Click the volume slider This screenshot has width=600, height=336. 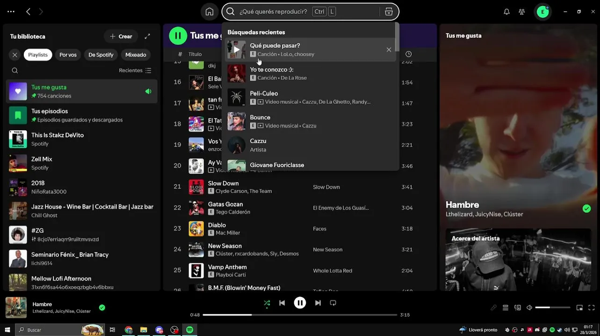pos(553,308)
